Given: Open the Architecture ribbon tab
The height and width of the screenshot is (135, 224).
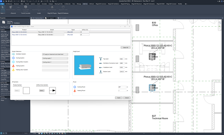Looking at the screenshot, I should [9, 4].
